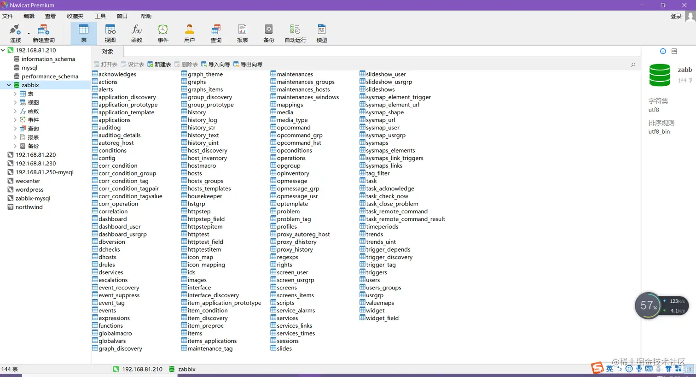Expand the 事件 node under zabbix
Viewport: 696px width, 377px height.
click(x=15, y=120)
